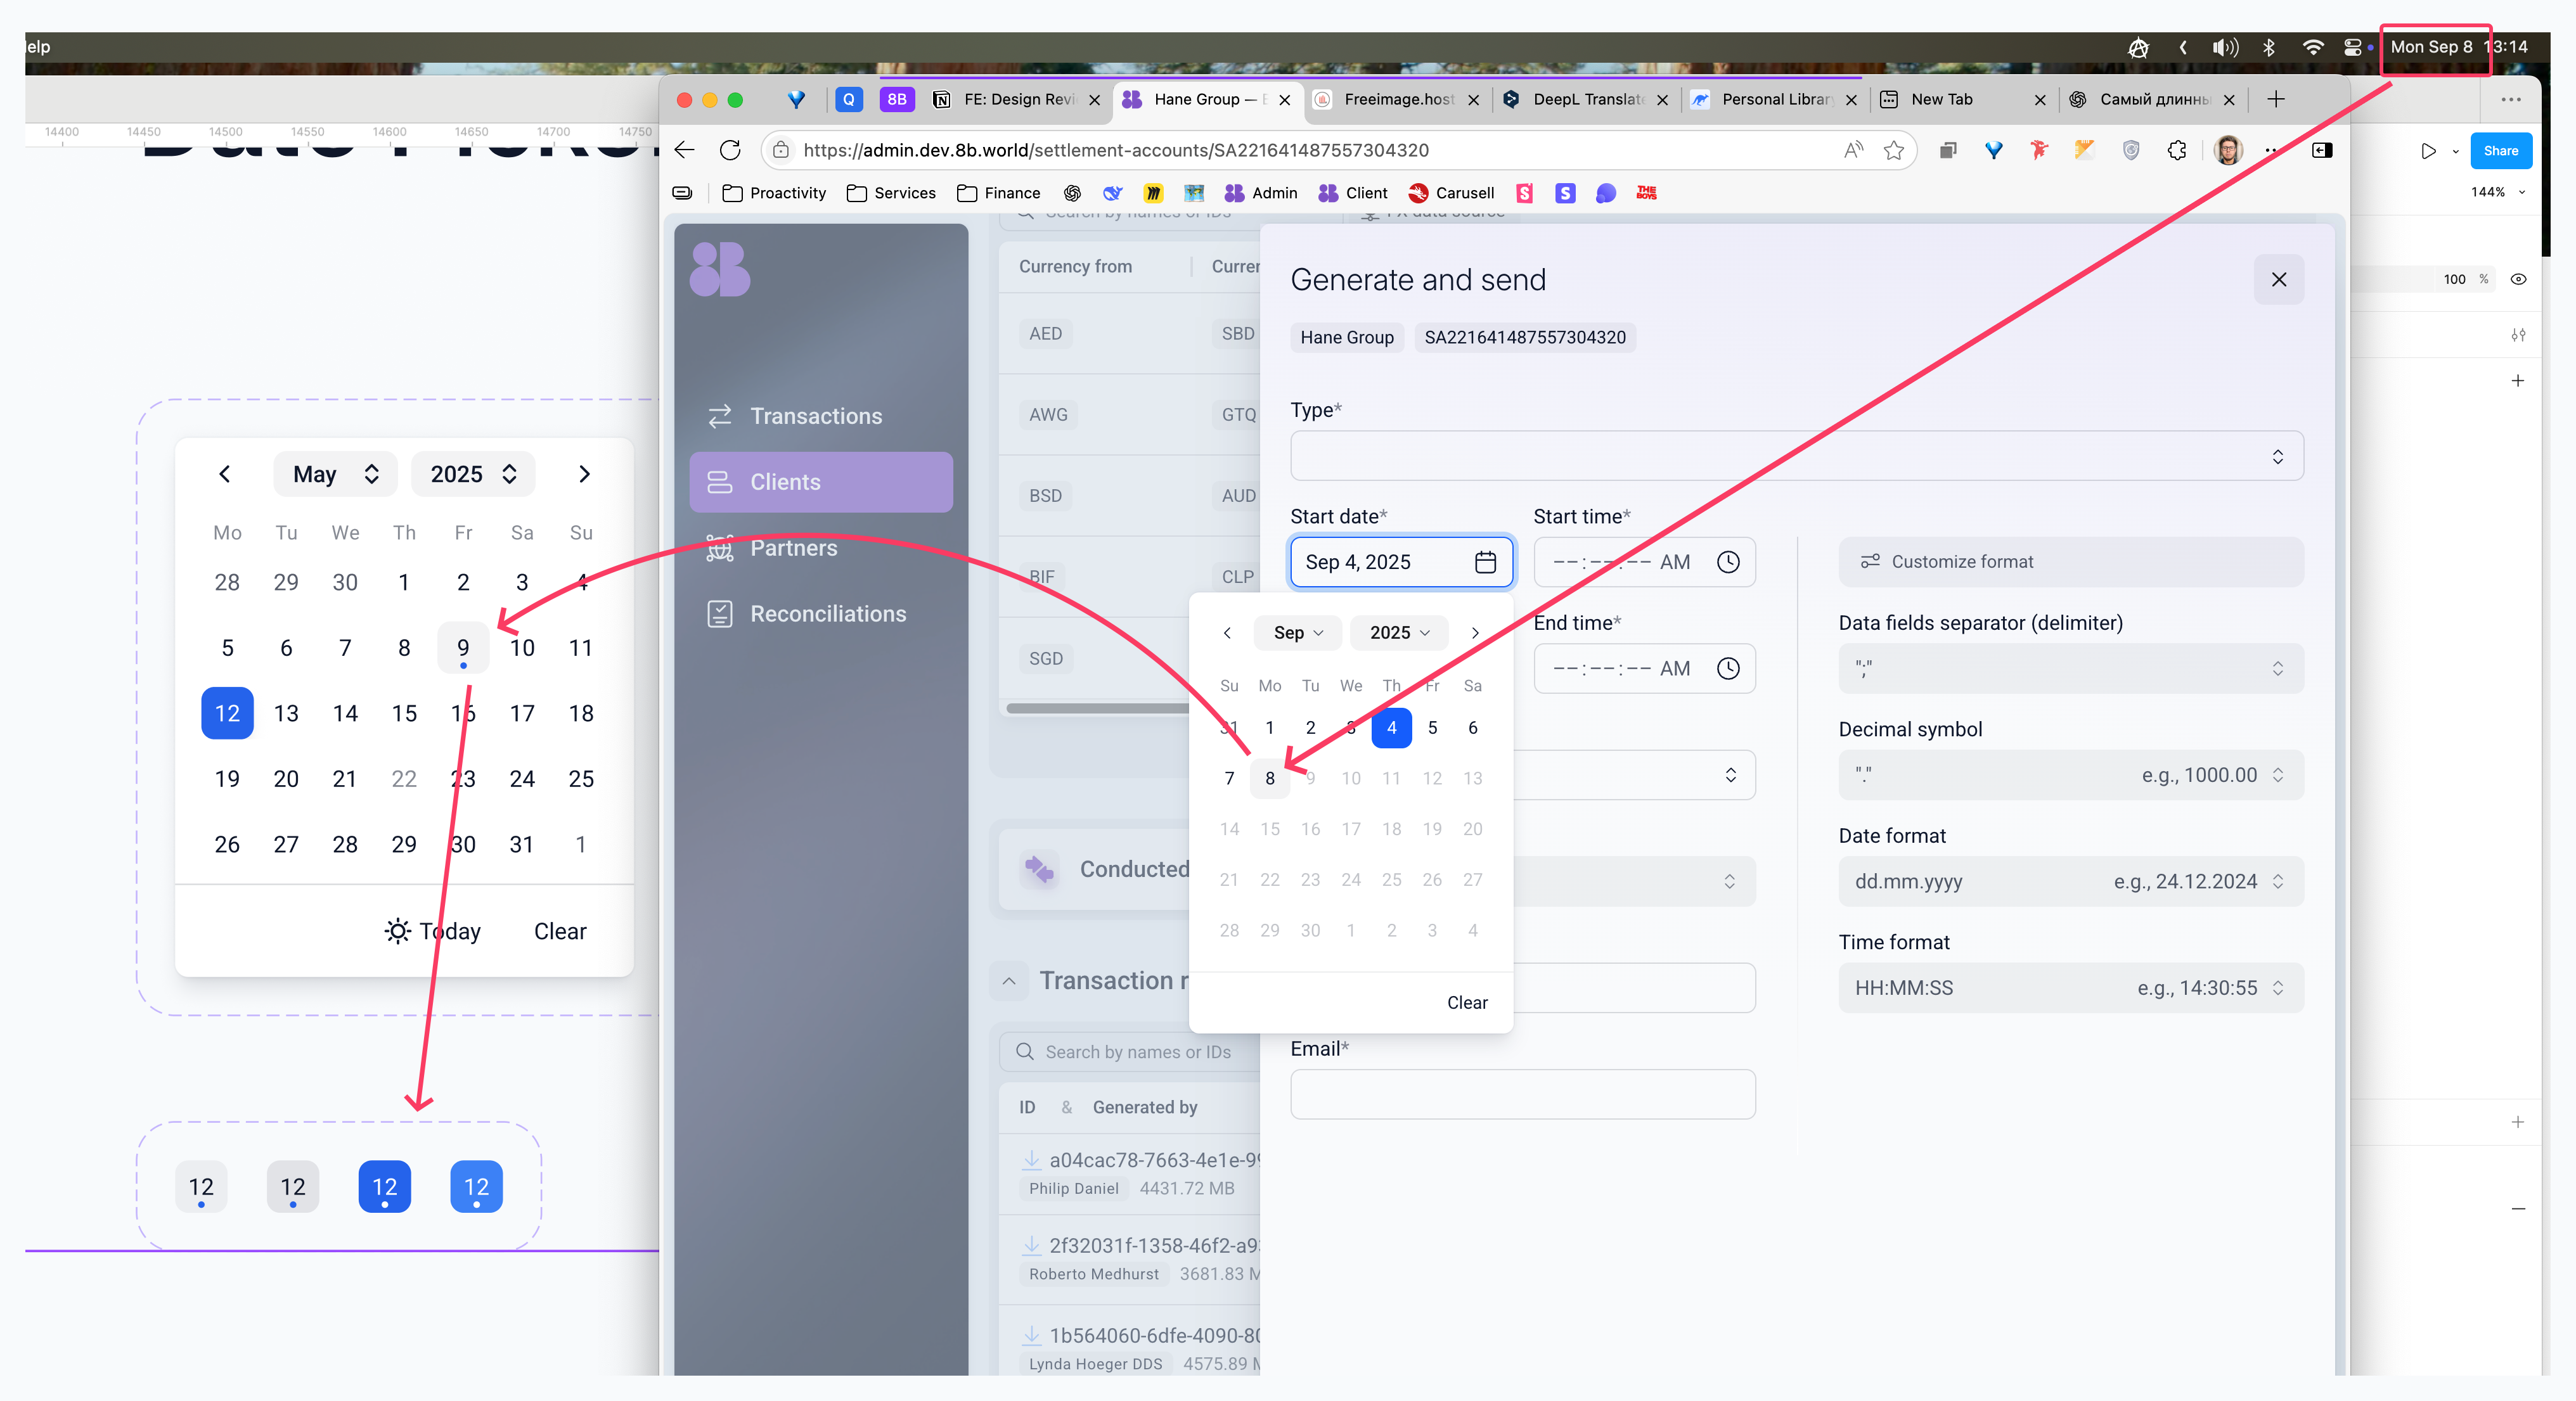Click the Figma present play icon
2576x1401 pixels.
(2428, 151)
